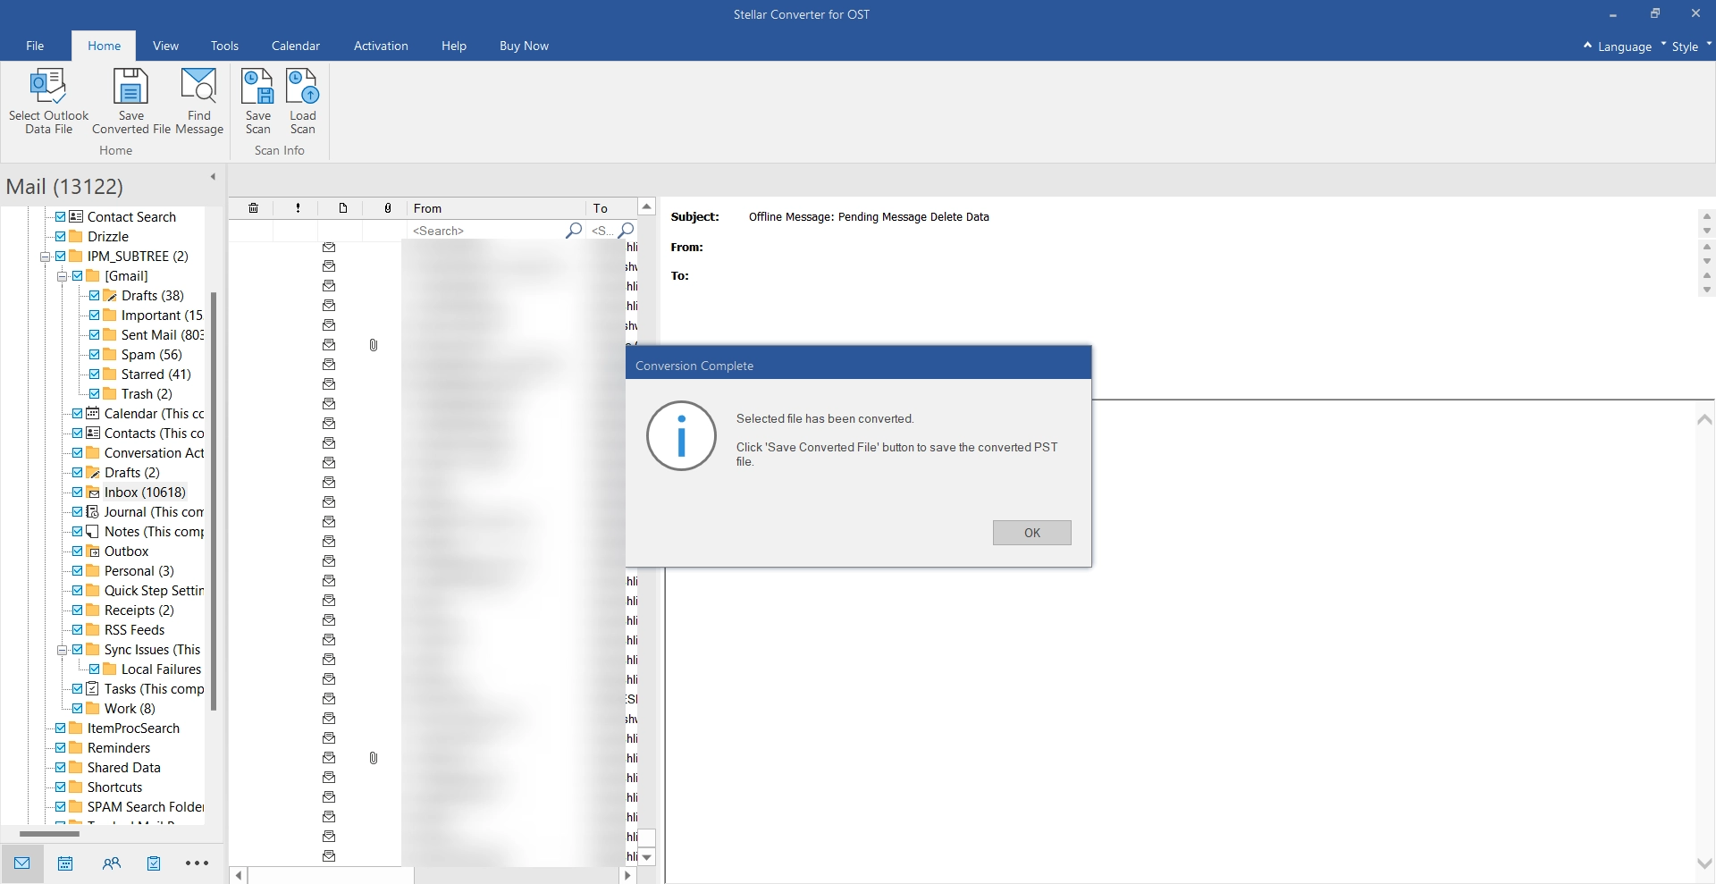This screenshot has height=884, width=1716.
Task: Switch to Mail view at bottom bar
Action: [22, 863]
